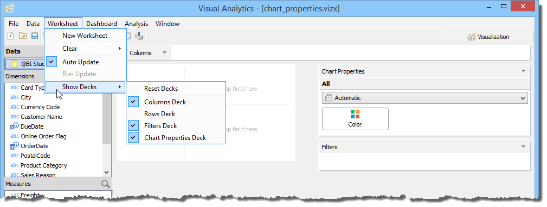Click the @BI Studio data source icon
Image resolution: width=547 pixels, height=207 pixels.
point(15,64)
